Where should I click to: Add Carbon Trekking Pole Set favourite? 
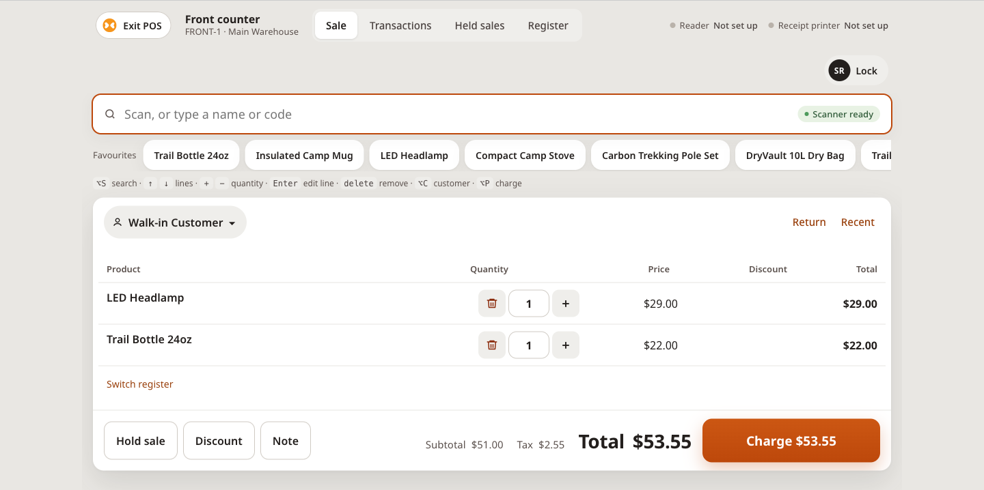[x=660, y=156]
